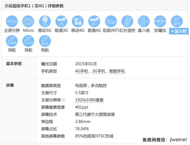Click the 曝光日期 label

click(x=49, y=64)
